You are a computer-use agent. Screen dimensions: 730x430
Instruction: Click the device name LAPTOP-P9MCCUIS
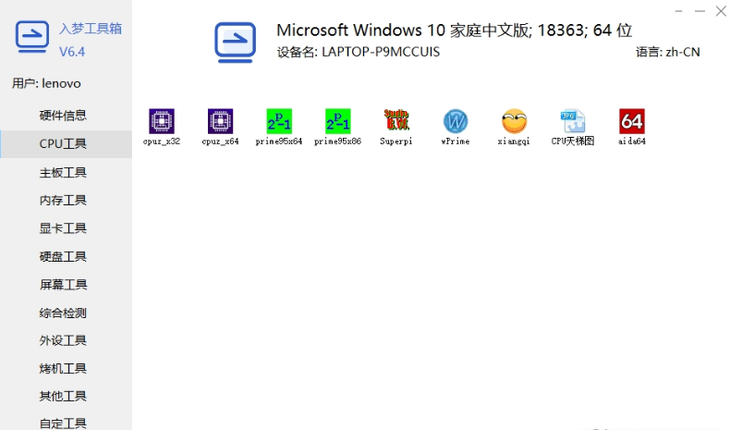pos(381,52)
